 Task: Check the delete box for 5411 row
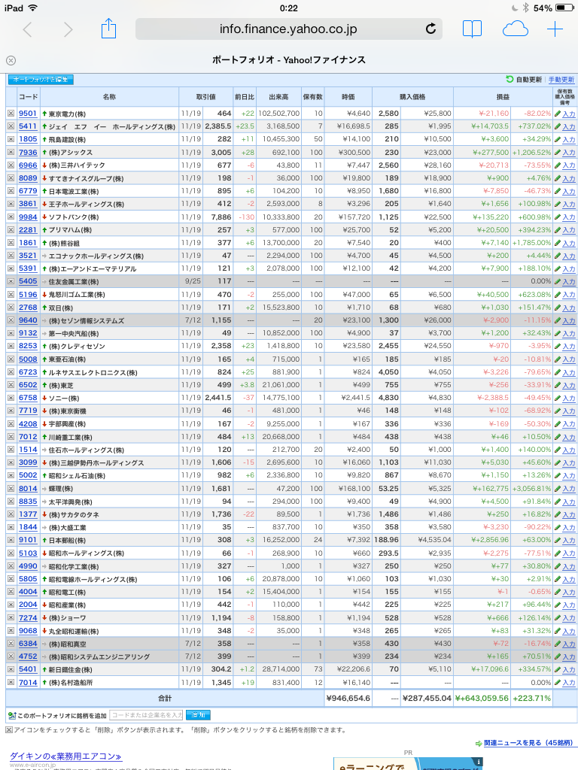11,126
